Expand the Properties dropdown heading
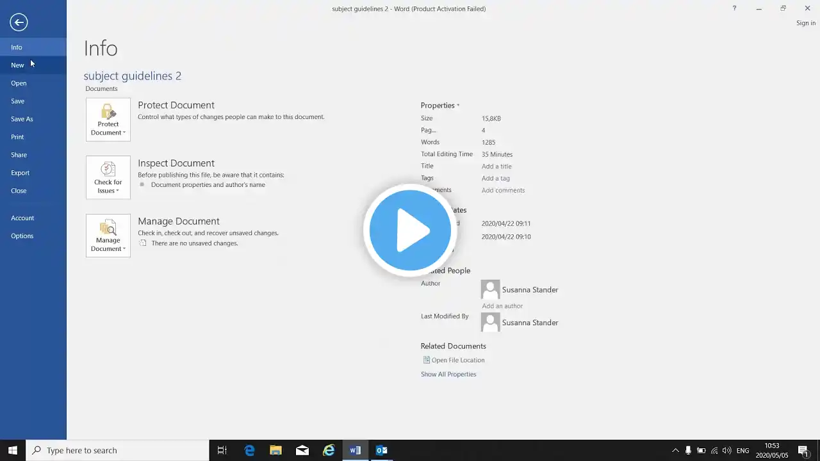This screenshot has height=461, width=820. [x=440, y=105]
